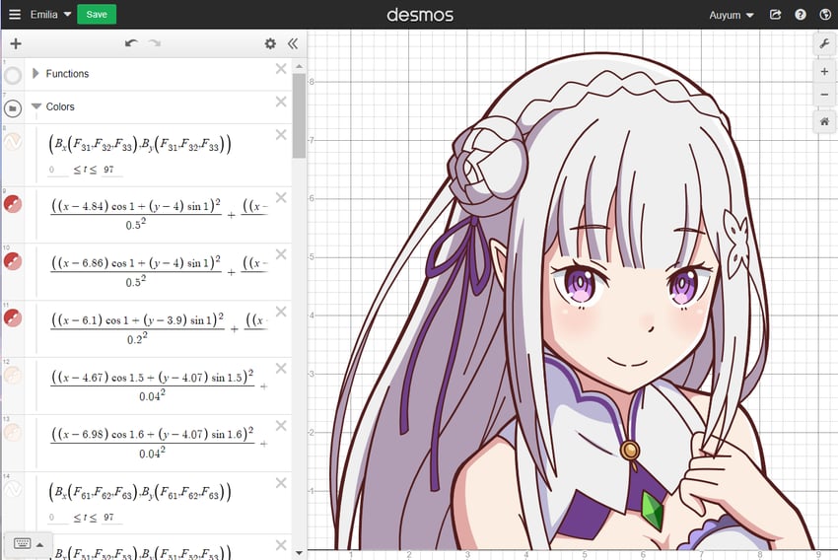838x560 pixels.
Task: Click the x−6.1 ellipse equation
Action: (x=159, y=328)
